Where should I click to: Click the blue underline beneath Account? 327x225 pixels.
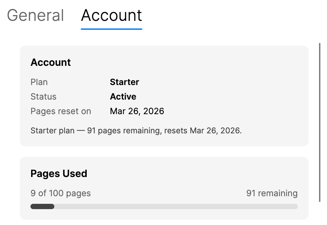tap(111, 29)
